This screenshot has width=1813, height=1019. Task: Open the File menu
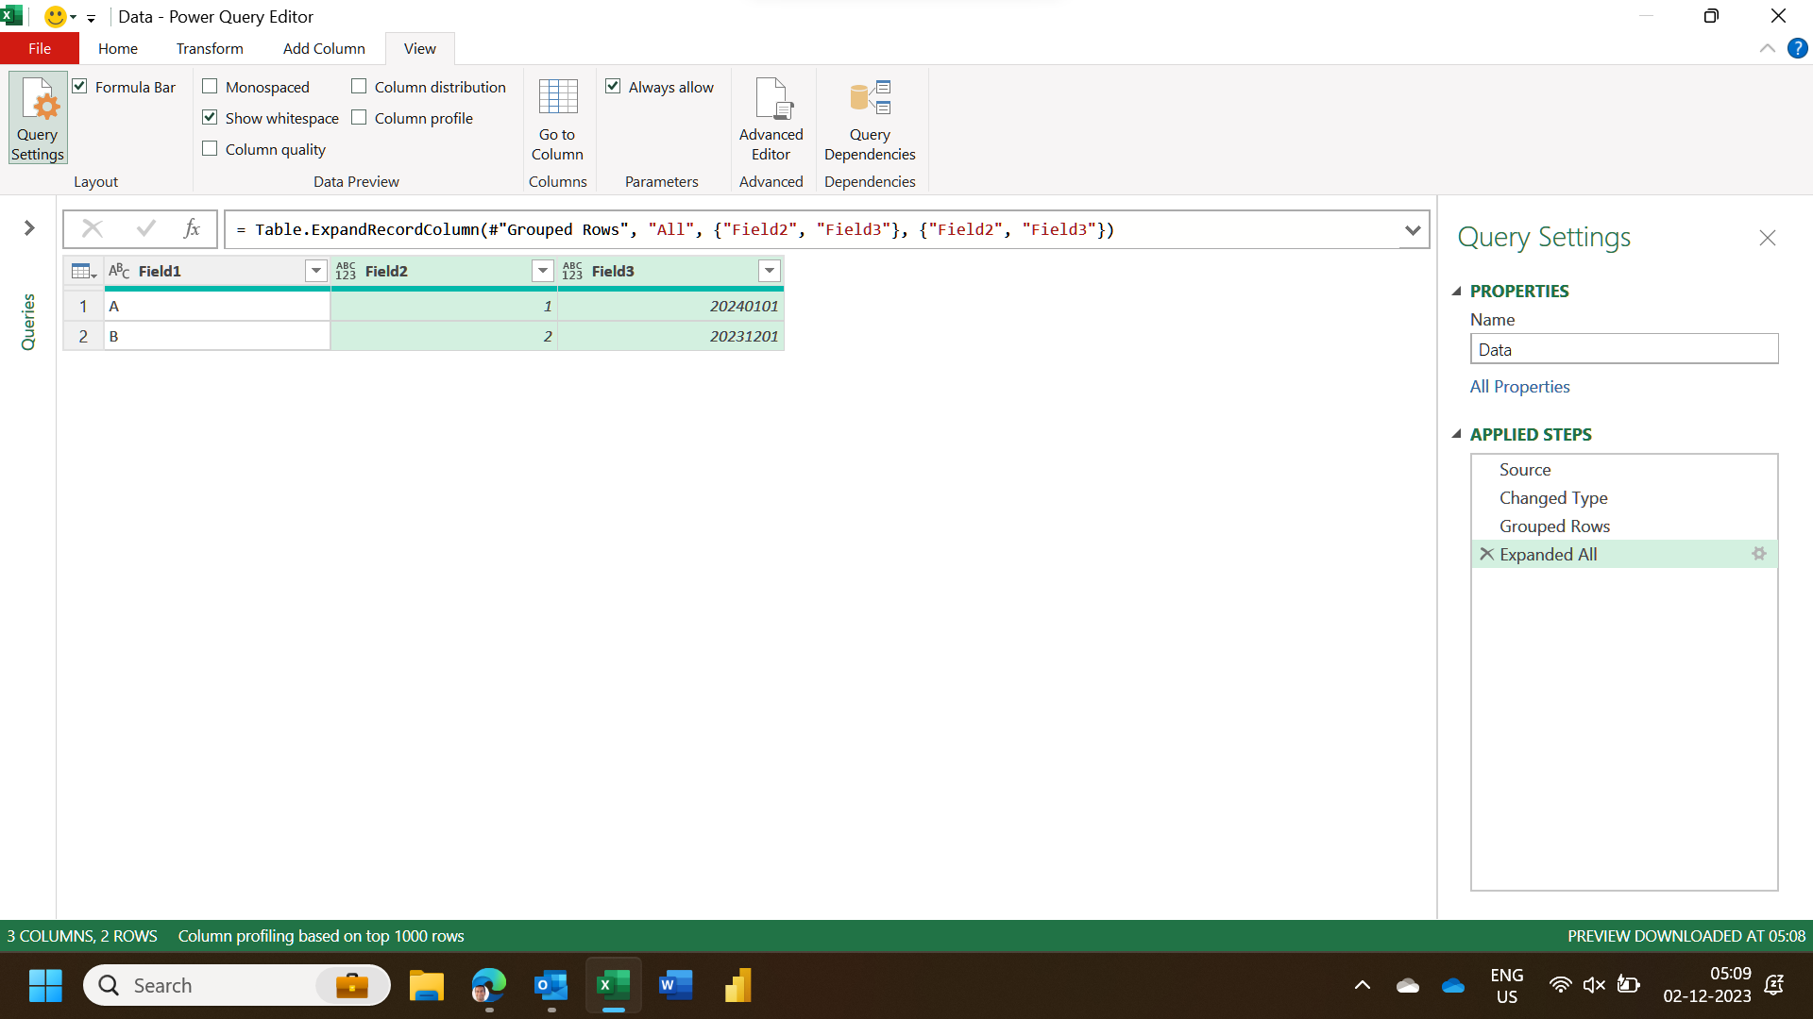(x=39, y=48)
